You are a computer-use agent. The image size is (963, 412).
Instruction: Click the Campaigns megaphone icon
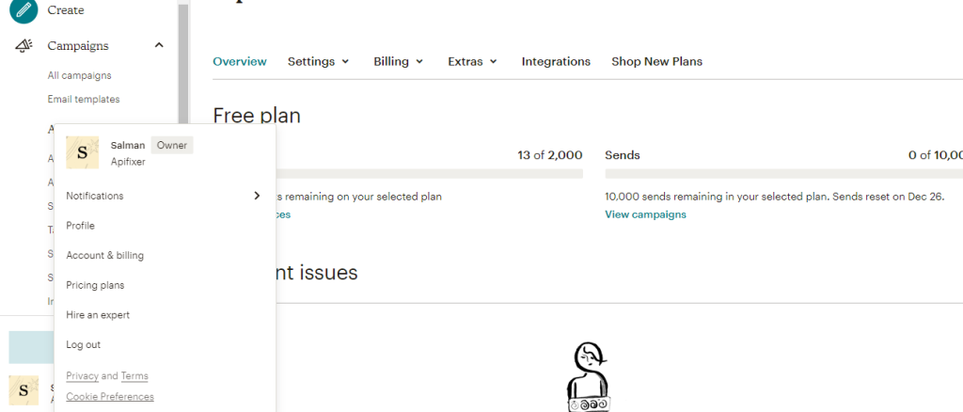pos(24,46)
